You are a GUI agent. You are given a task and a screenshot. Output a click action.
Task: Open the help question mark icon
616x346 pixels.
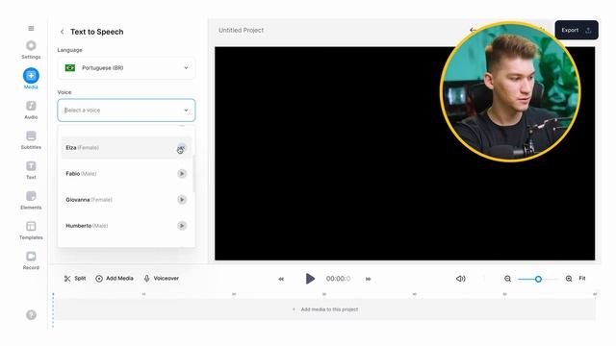(x=31, y=314)
